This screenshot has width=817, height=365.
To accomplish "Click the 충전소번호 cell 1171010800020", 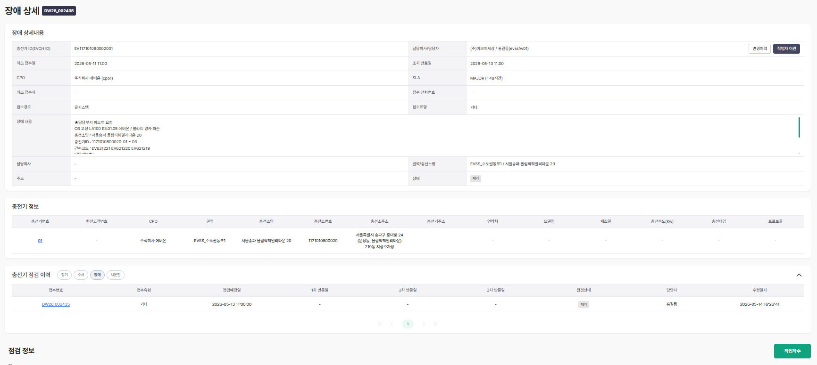I will coord(323,241).
